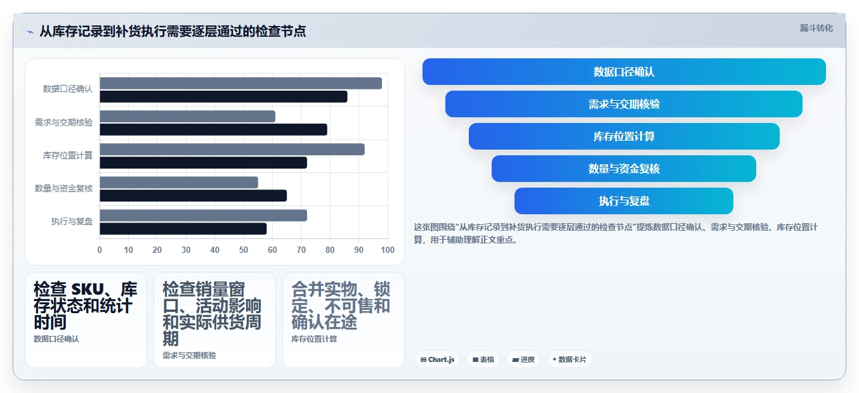Image resolution: width=859 pixels, height=393 pixels.
Task: Click the dark bar for 库存位置计算
Action: [203, 162]
